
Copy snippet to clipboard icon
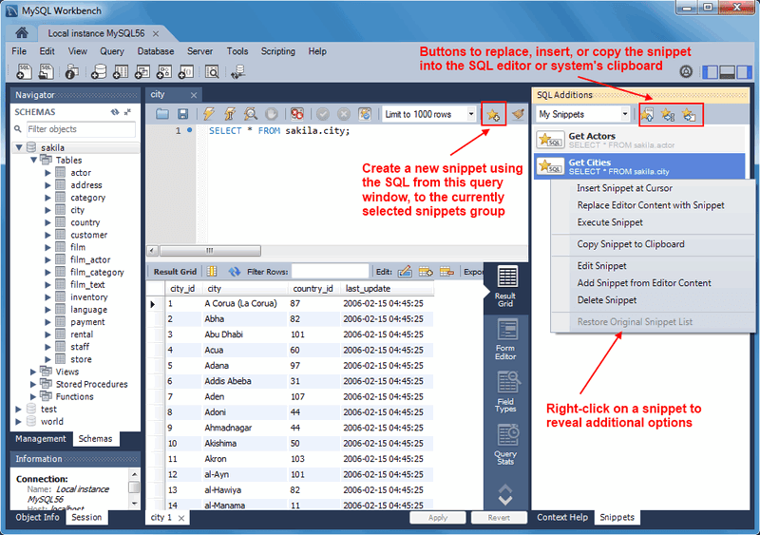coord(689,114)
